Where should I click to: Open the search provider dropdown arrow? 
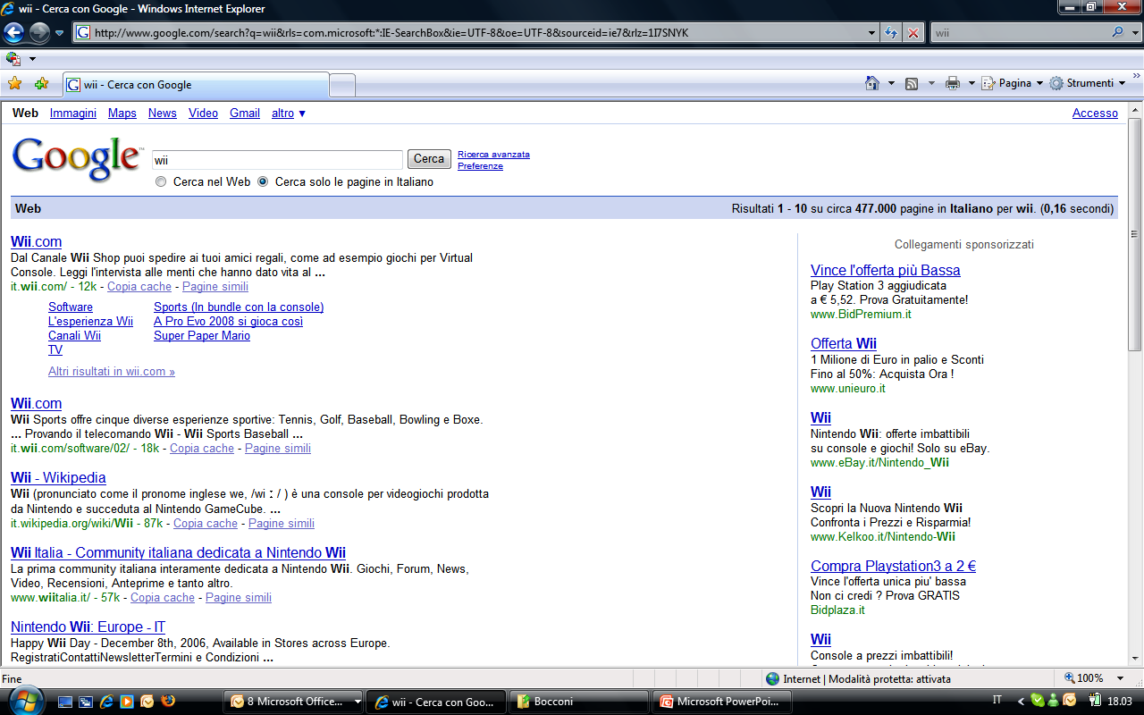(x=1134, y=33)
